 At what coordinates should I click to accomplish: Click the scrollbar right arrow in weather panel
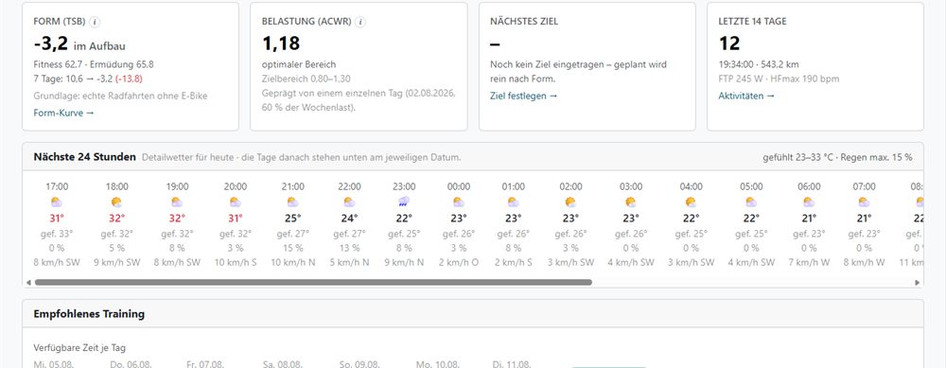click(x=917, y=282)
